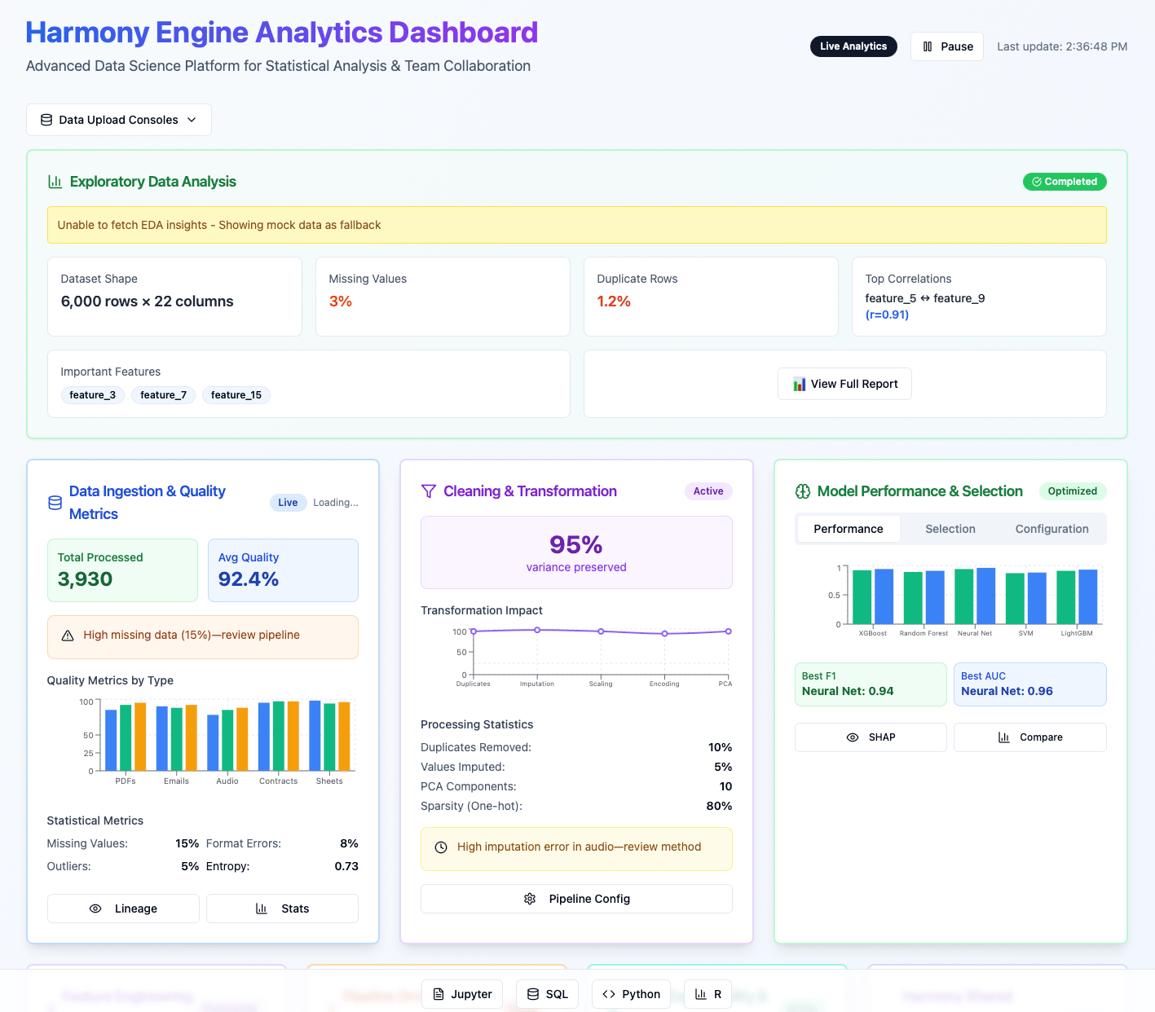The image size is (1155, 1012).
Task: Open the Python tool
Action: coord(632,994)
